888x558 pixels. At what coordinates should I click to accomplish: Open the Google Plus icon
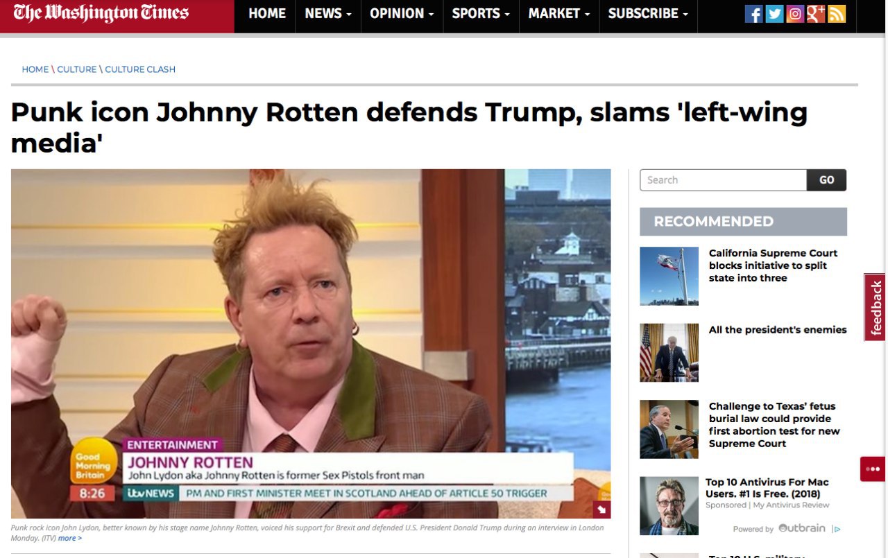(816, 14)
